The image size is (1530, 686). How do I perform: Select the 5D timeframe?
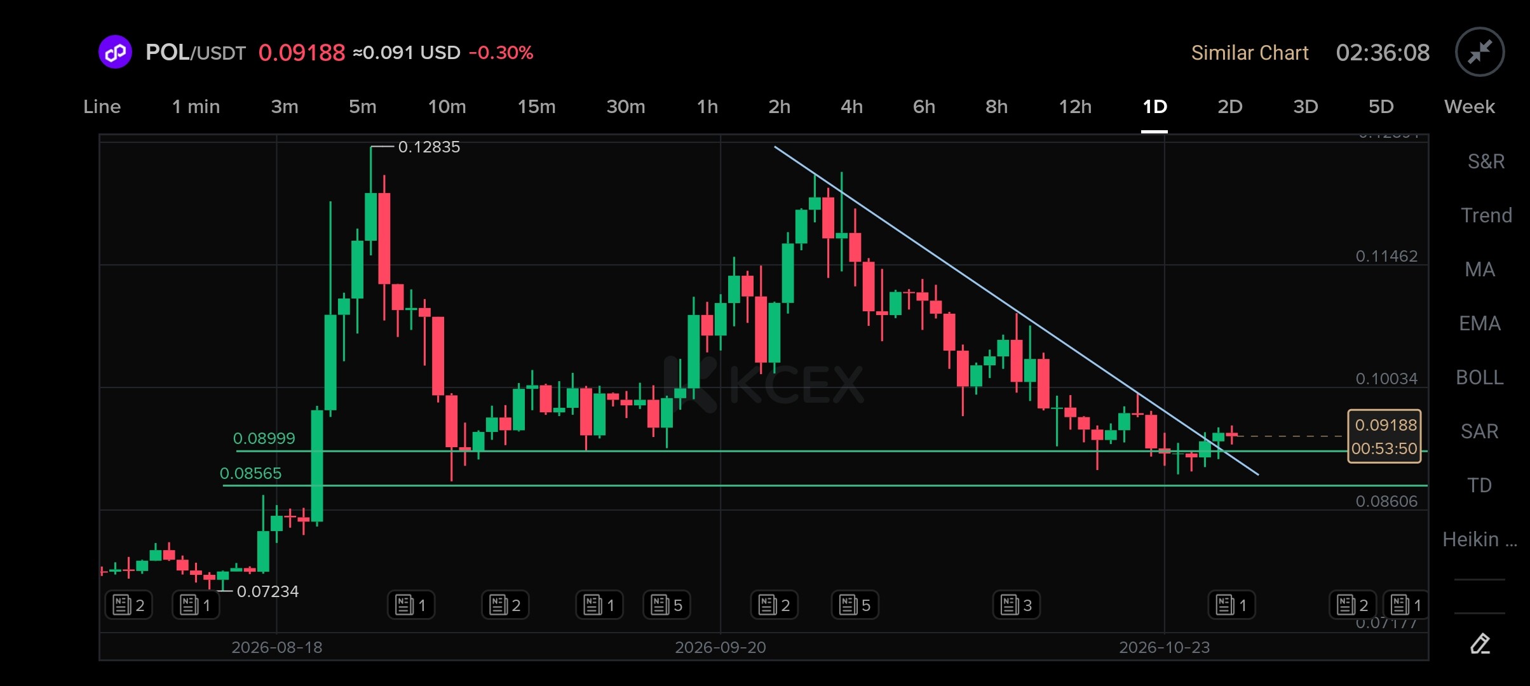pyautogui.click(x=1381, y=107)
